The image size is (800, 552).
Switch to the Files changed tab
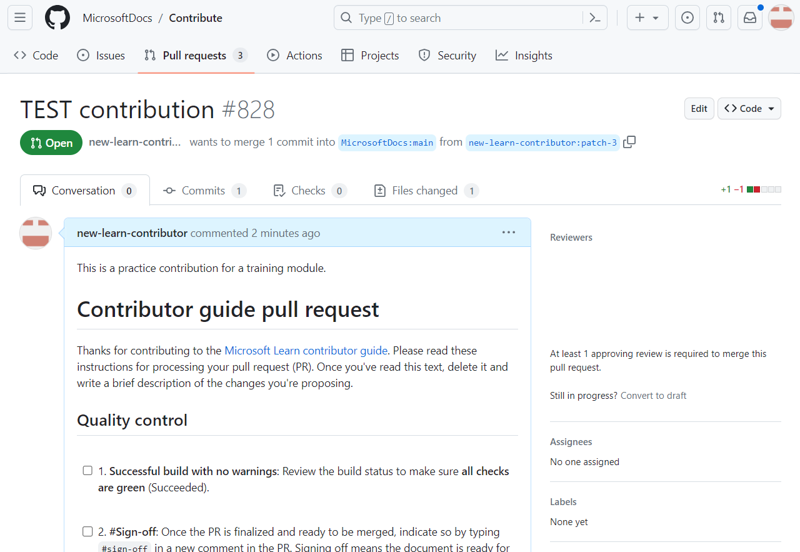point(426,190)
